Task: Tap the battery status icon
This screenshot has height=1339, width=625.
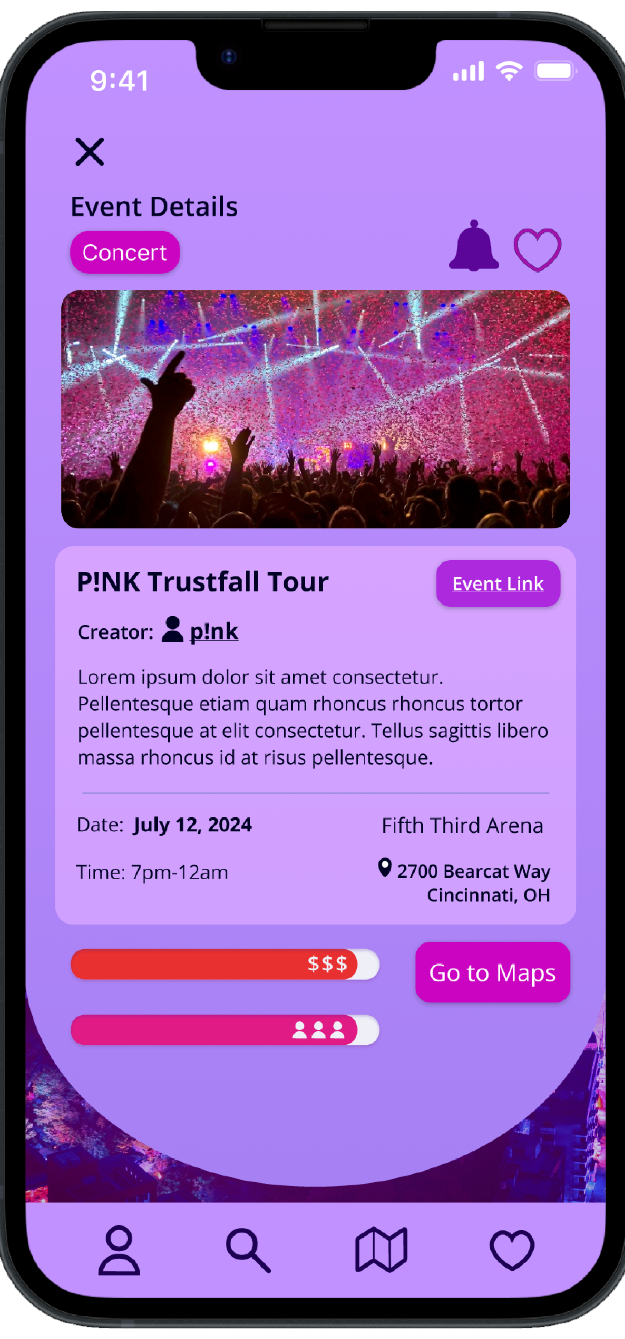Action: [x=555, y=71]
